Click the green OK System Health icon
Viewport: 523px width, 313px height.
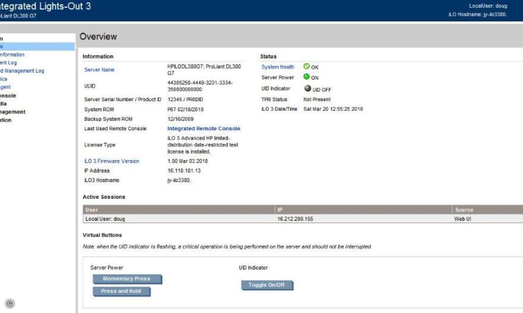pyautogui.click(x=306, y=67)
